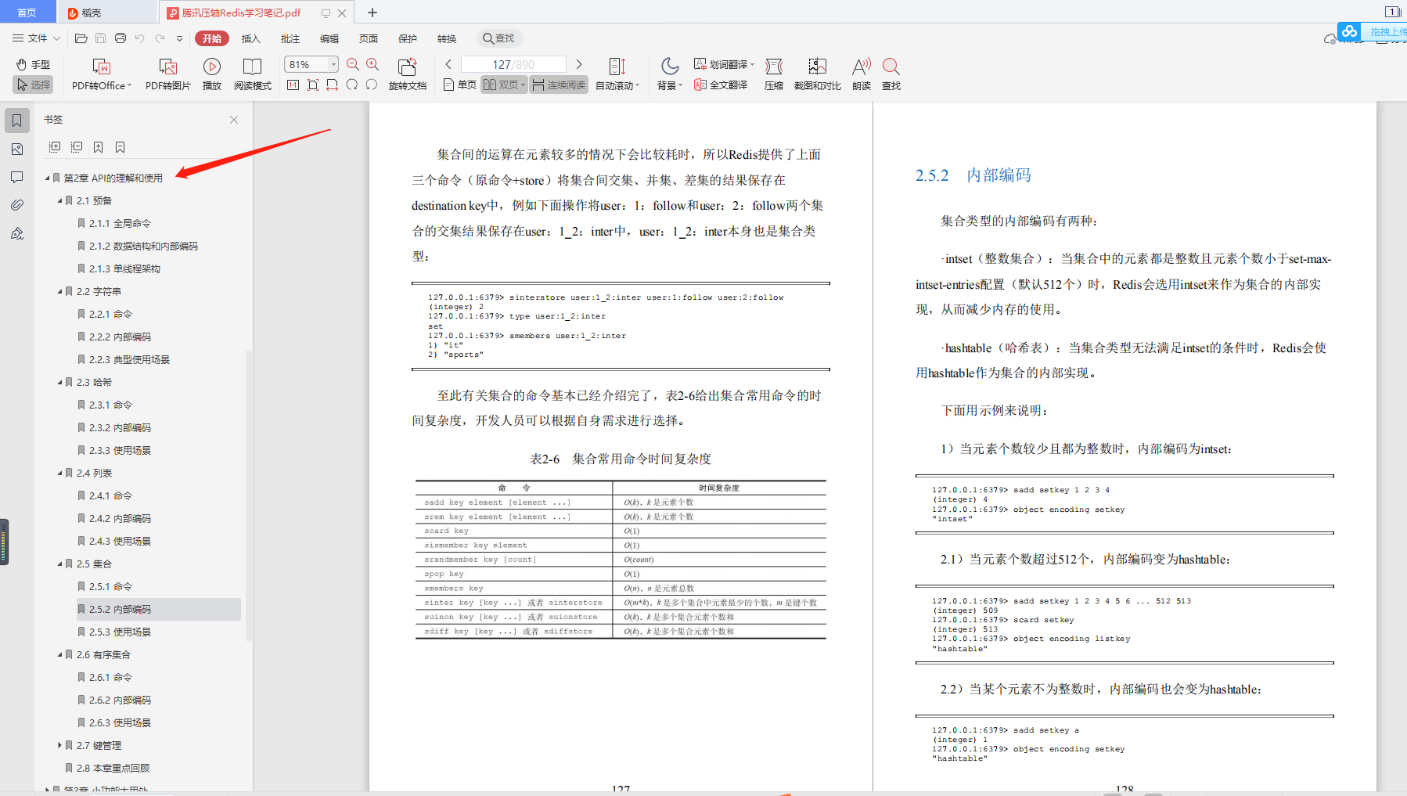
Task: Open find (查找) in ribbon
Action: coord(891,74)
